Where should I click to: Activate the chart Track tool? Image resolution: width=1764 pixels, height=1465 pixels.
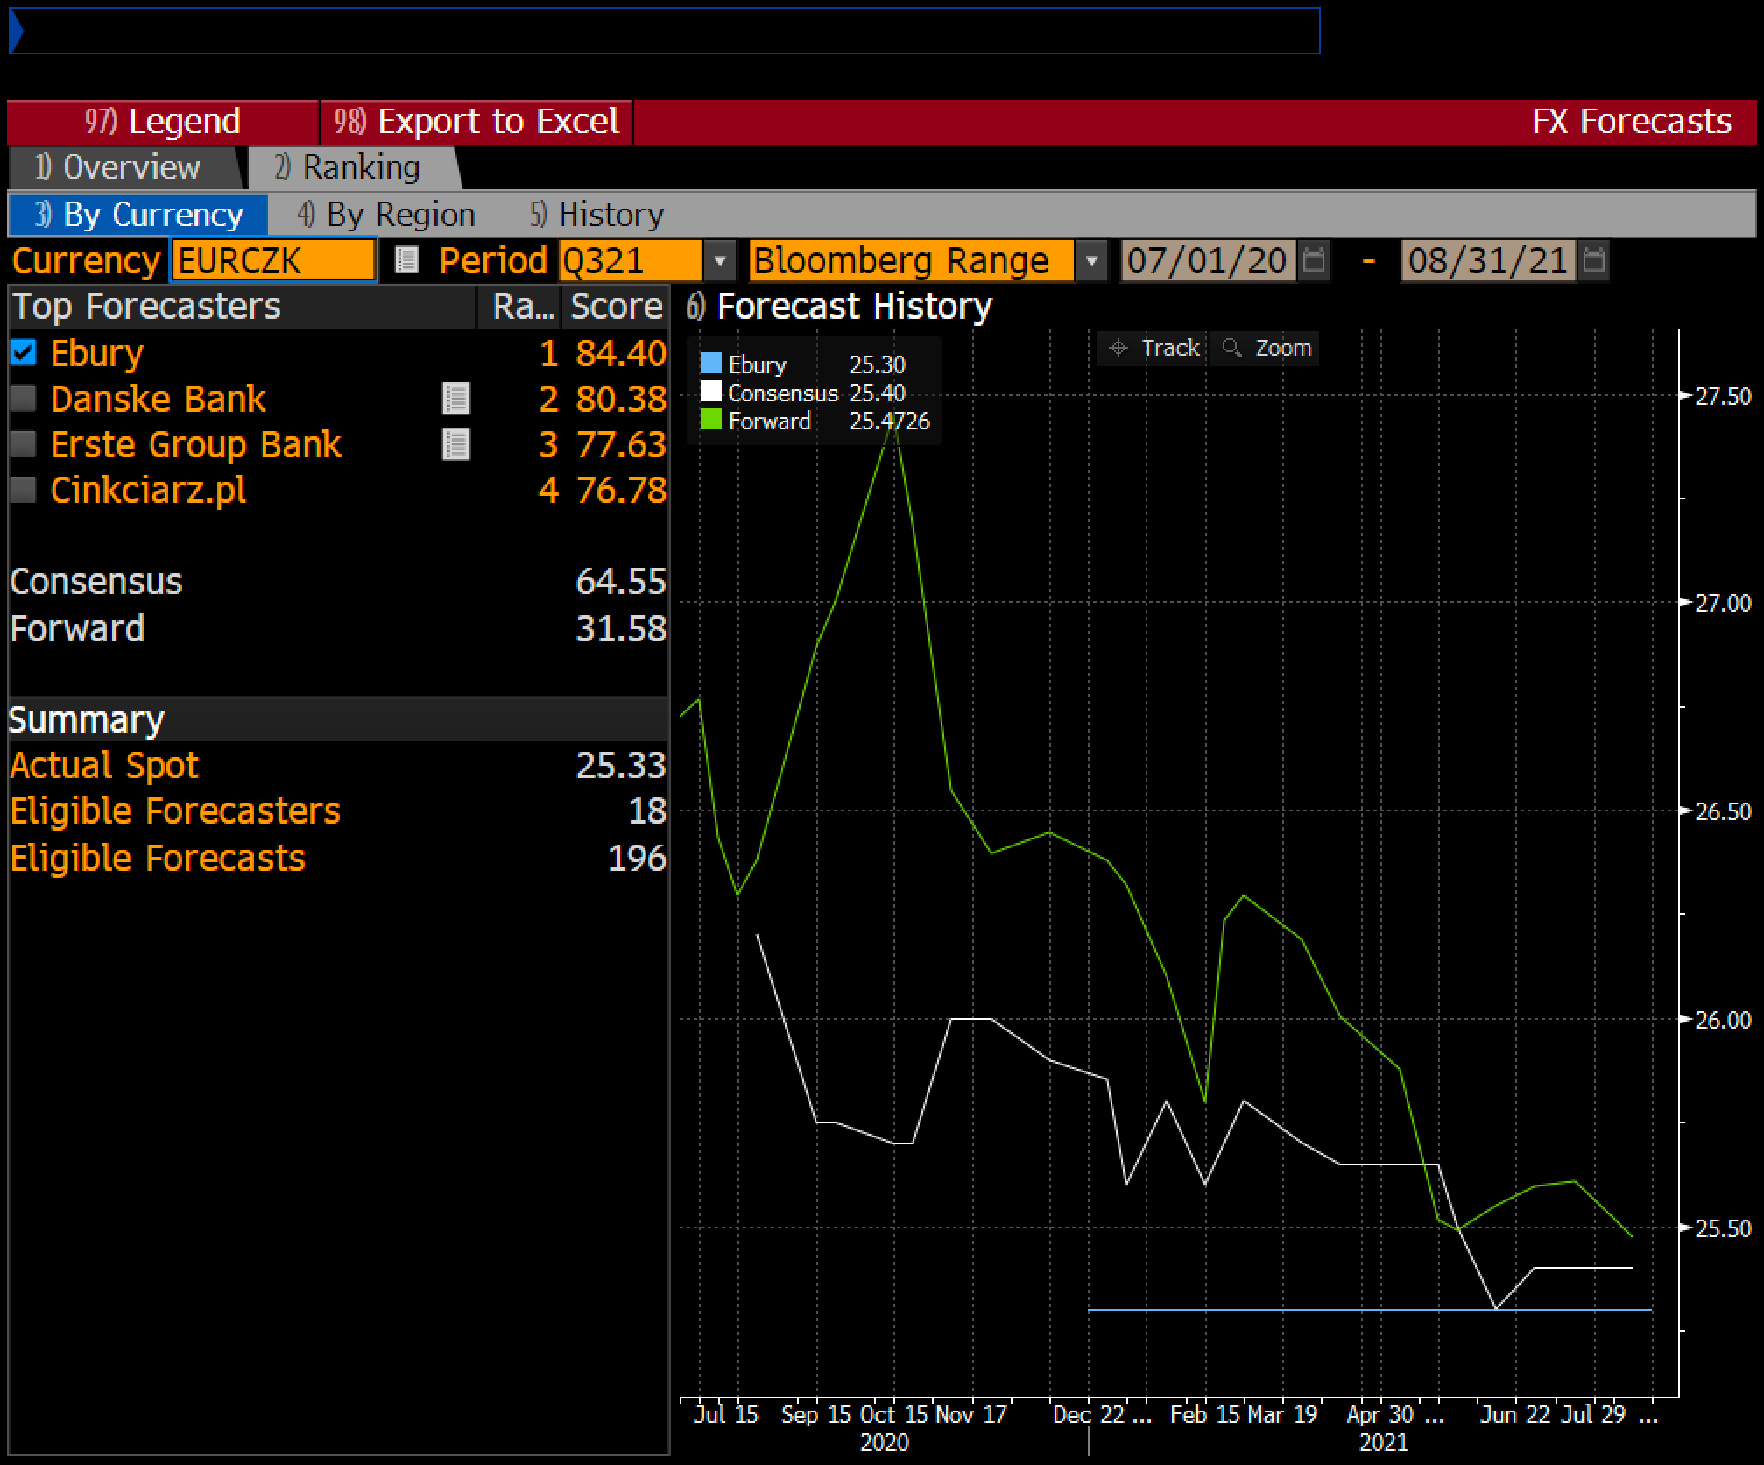point(1153,348)
